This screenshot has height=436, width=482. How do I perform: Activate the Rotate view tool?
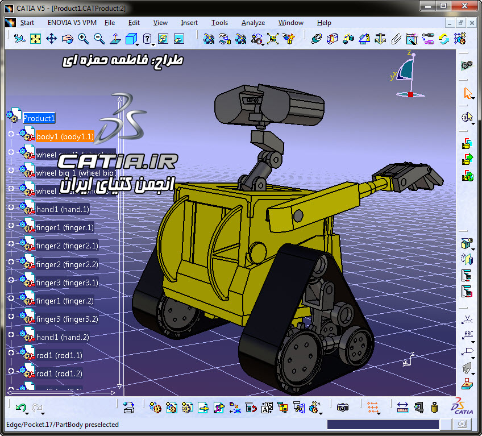(67, 39)
